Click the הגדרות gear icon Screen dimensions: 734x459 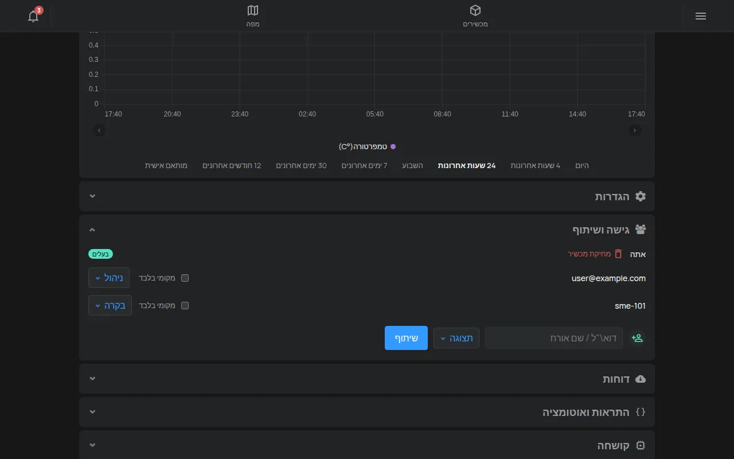click(x=641, y=196)
